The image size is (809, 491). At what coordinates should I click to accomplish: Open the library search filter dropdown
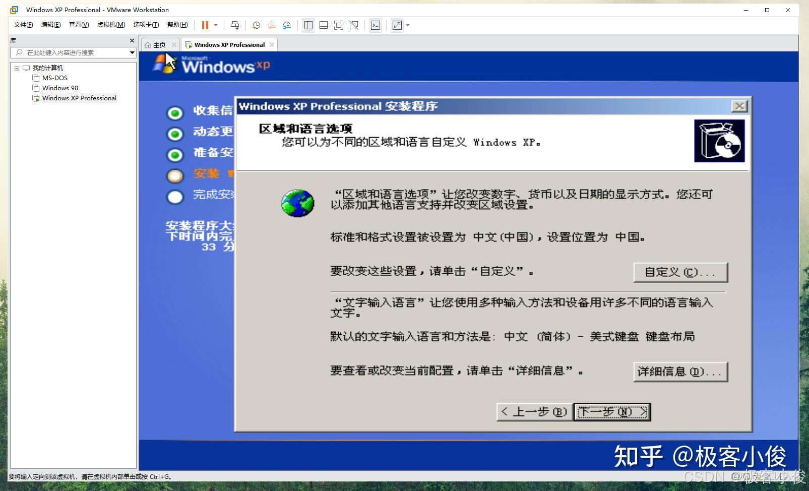132,52
